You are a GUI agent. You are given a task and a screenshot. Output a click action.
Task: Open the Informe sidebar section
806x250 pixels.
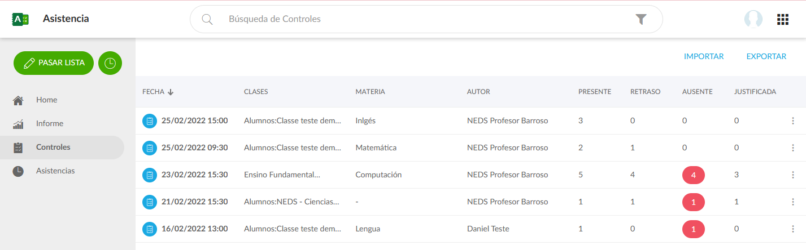tap(50, 123)
